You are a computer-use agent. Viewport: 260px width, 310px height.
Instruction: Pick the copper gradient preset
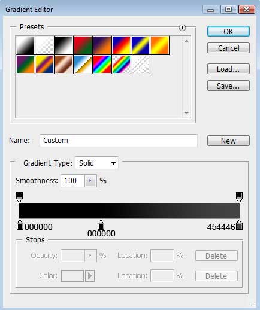(64, 64)
